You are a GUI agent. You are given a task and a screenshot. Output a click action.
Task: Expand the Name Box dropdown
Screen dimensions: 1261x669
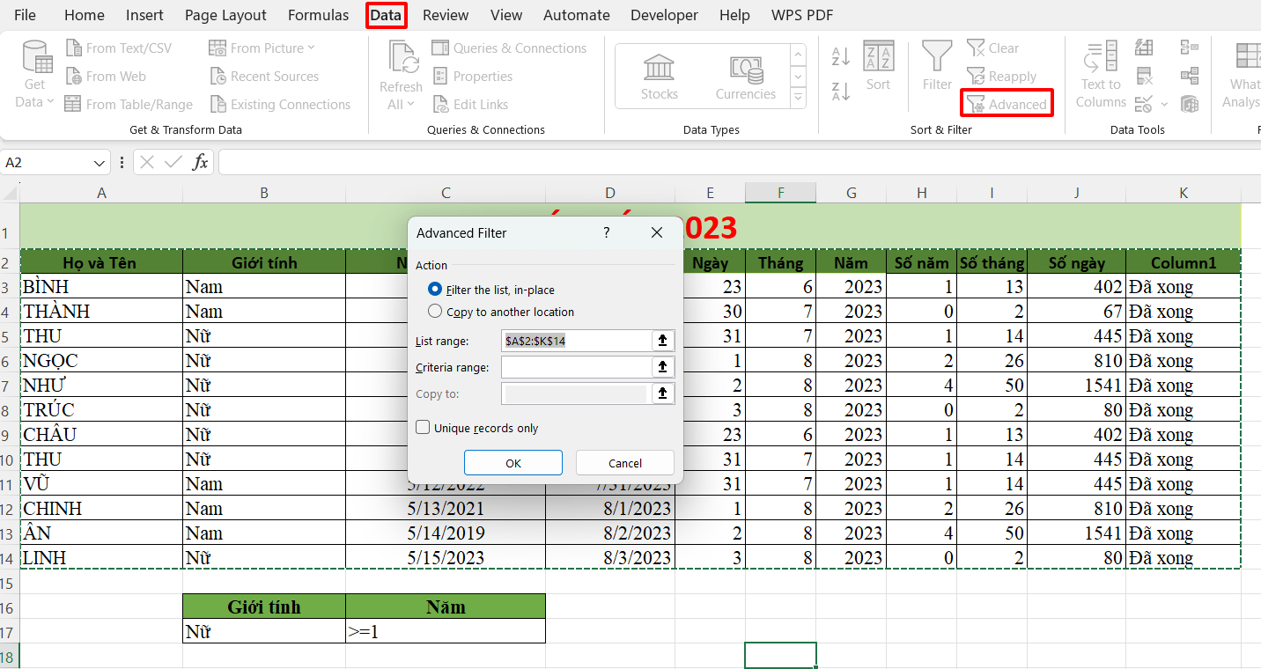[100, 163]
